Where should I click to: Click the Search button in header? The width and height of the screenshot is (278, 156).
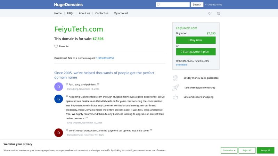pos(197,5)
